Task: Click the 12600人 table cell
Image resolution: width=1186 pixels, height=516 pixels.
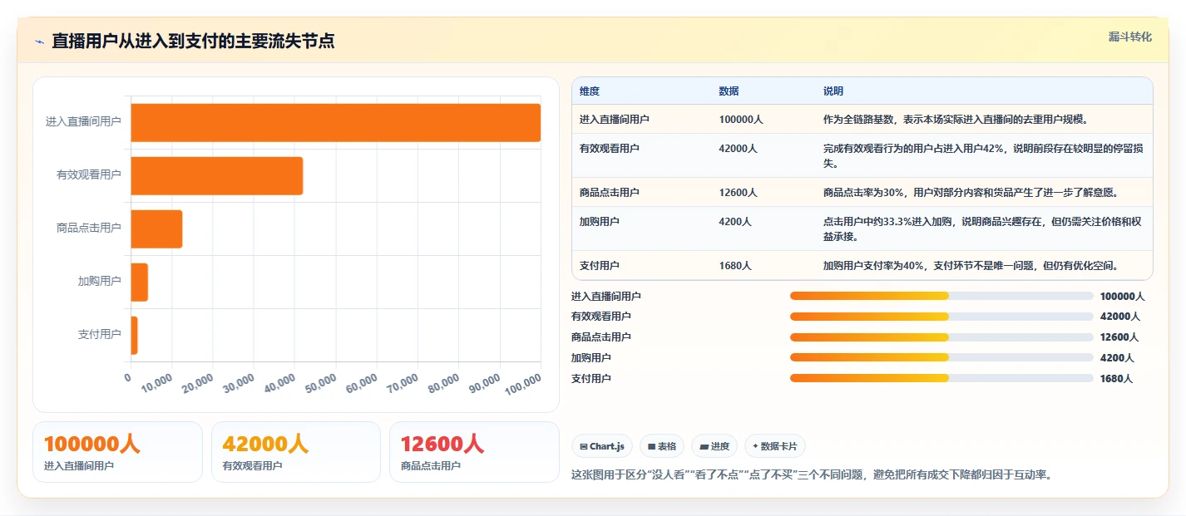Action: pos(739,193)
